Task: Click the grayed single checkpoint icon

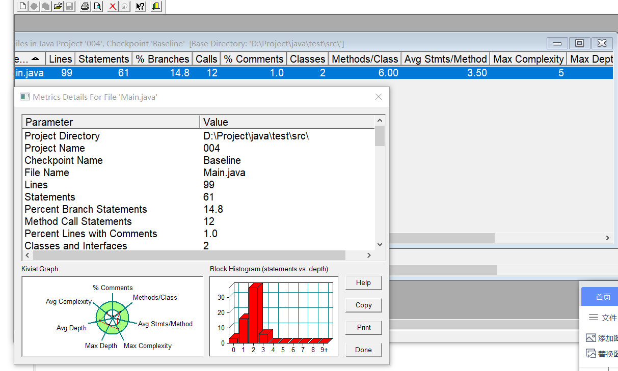Action: coord(35,6)
